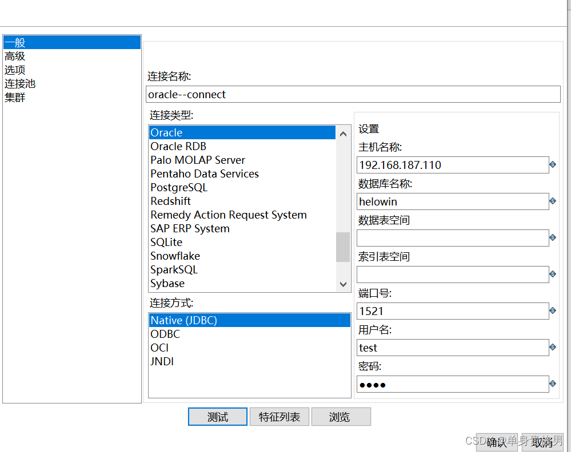Choose JNDI access method
Image resolution: width=571 pixels, height=452 pixels.
point(250,361)
